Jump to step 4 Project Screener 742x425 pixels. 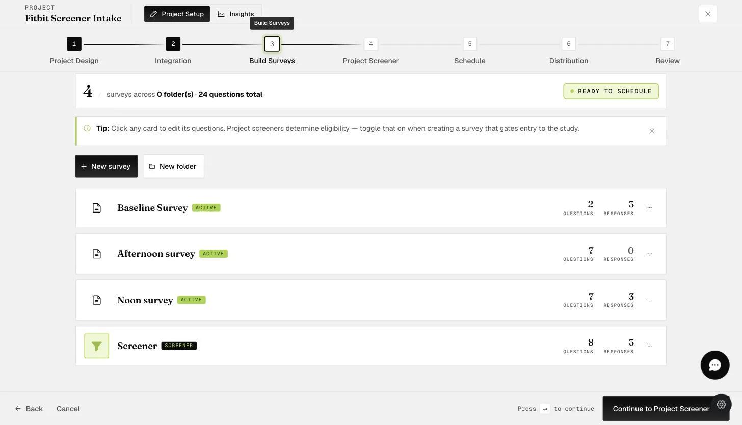tap(371, 44)
